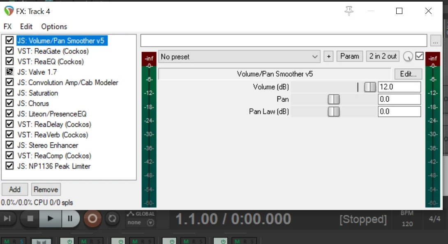This screenshot has width=448, height=244.
Task: Adjust the wet/dry mix knob
Action: tap(408, 57)
